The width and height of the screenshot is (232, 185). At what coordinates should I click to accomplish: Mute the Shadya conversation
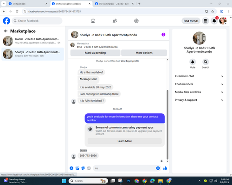pos(193,62)
